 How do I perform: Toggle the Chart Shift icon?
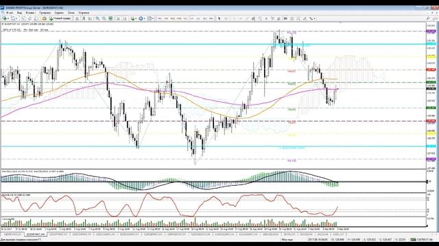pyautogui.click(x=125, y=18)
